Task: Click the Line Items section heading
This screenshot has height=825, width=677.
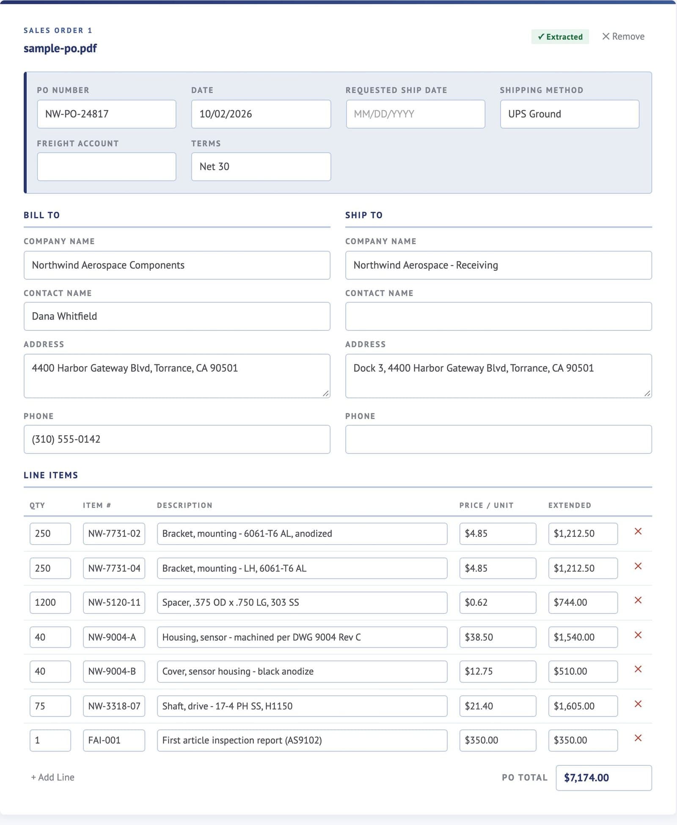Action: pos(51,475)
